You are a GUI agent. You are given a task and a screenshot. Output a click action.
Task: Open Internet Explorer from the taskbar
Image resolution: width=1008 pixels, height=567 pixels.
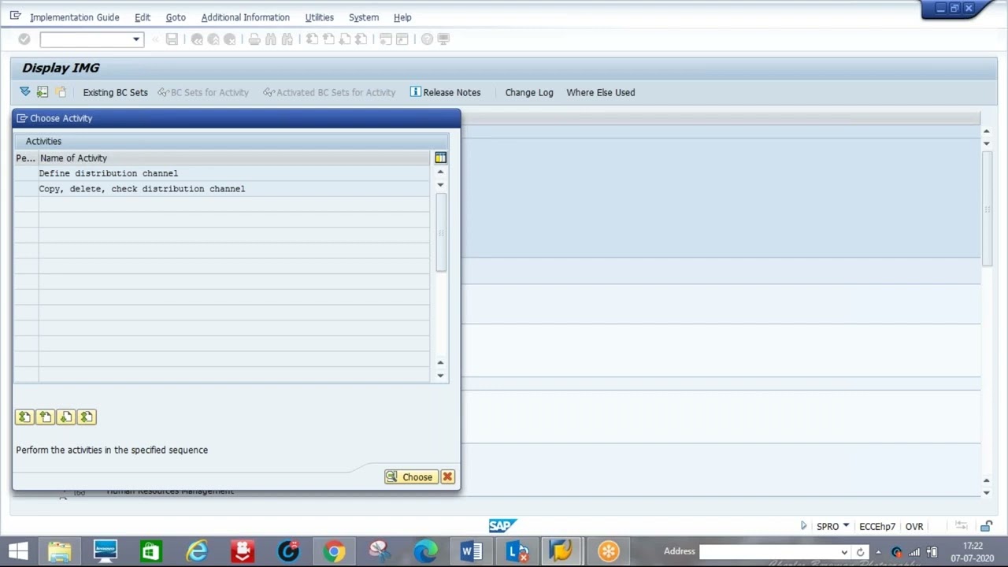point(197,550)
